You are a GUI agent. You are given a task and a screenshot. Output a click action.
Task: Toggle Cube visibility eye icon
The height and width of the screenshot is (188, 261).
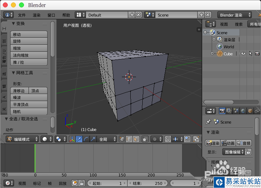tap(243, 54)
